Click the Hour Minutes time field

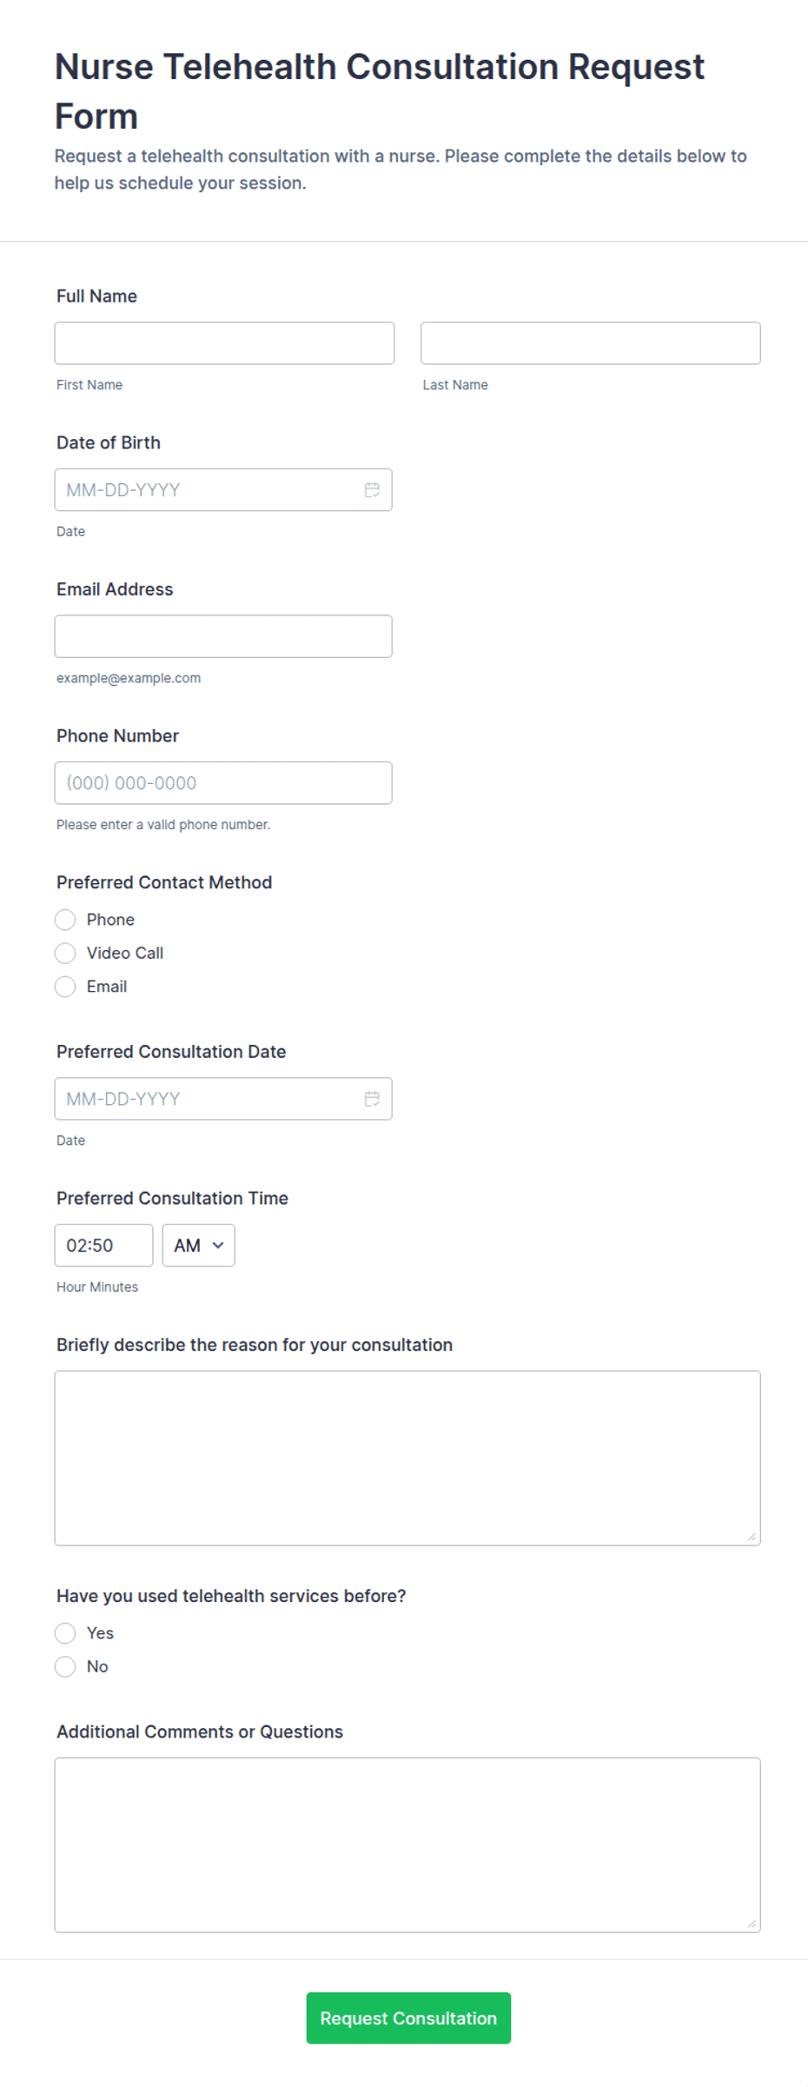(103, 1246)
